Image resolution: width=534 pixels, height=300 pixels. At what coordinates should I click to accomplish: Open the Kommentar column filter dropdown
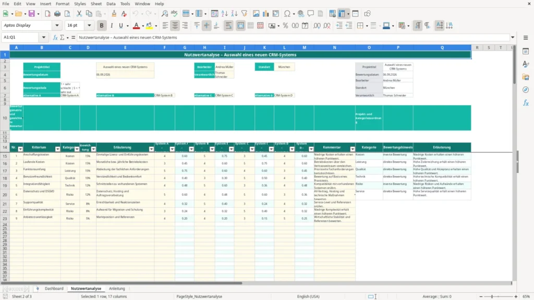(x=353, y=149)
